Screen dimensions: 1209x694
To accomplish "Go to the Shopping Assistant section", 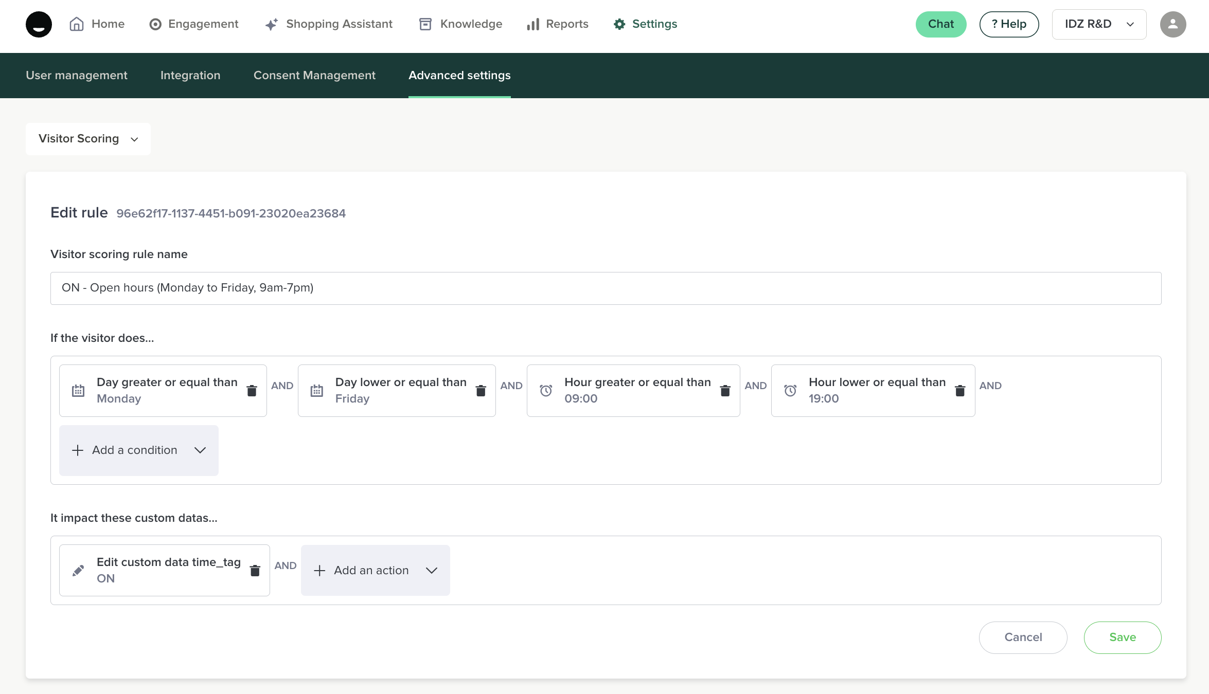I will pyautogui.click(x=329, y=24).
